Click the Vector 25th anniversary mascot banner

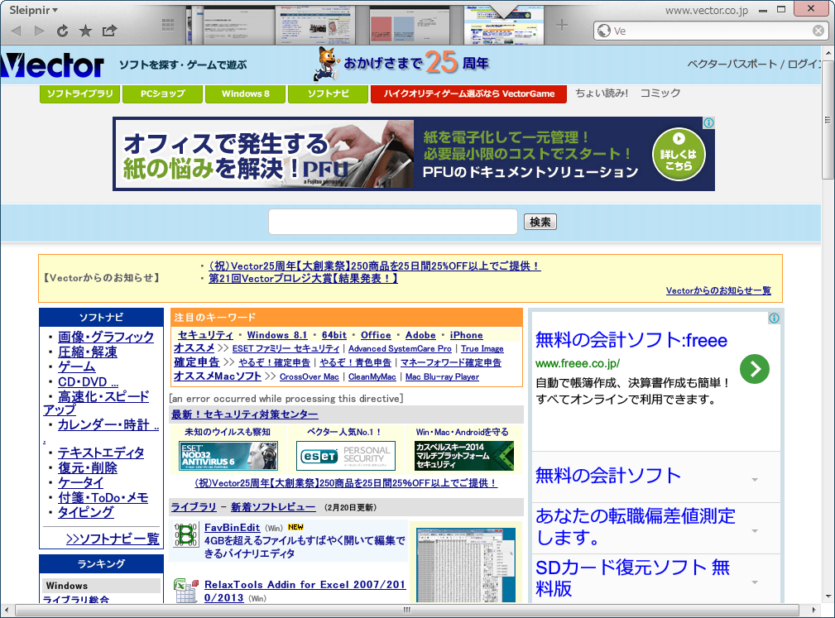402,64
